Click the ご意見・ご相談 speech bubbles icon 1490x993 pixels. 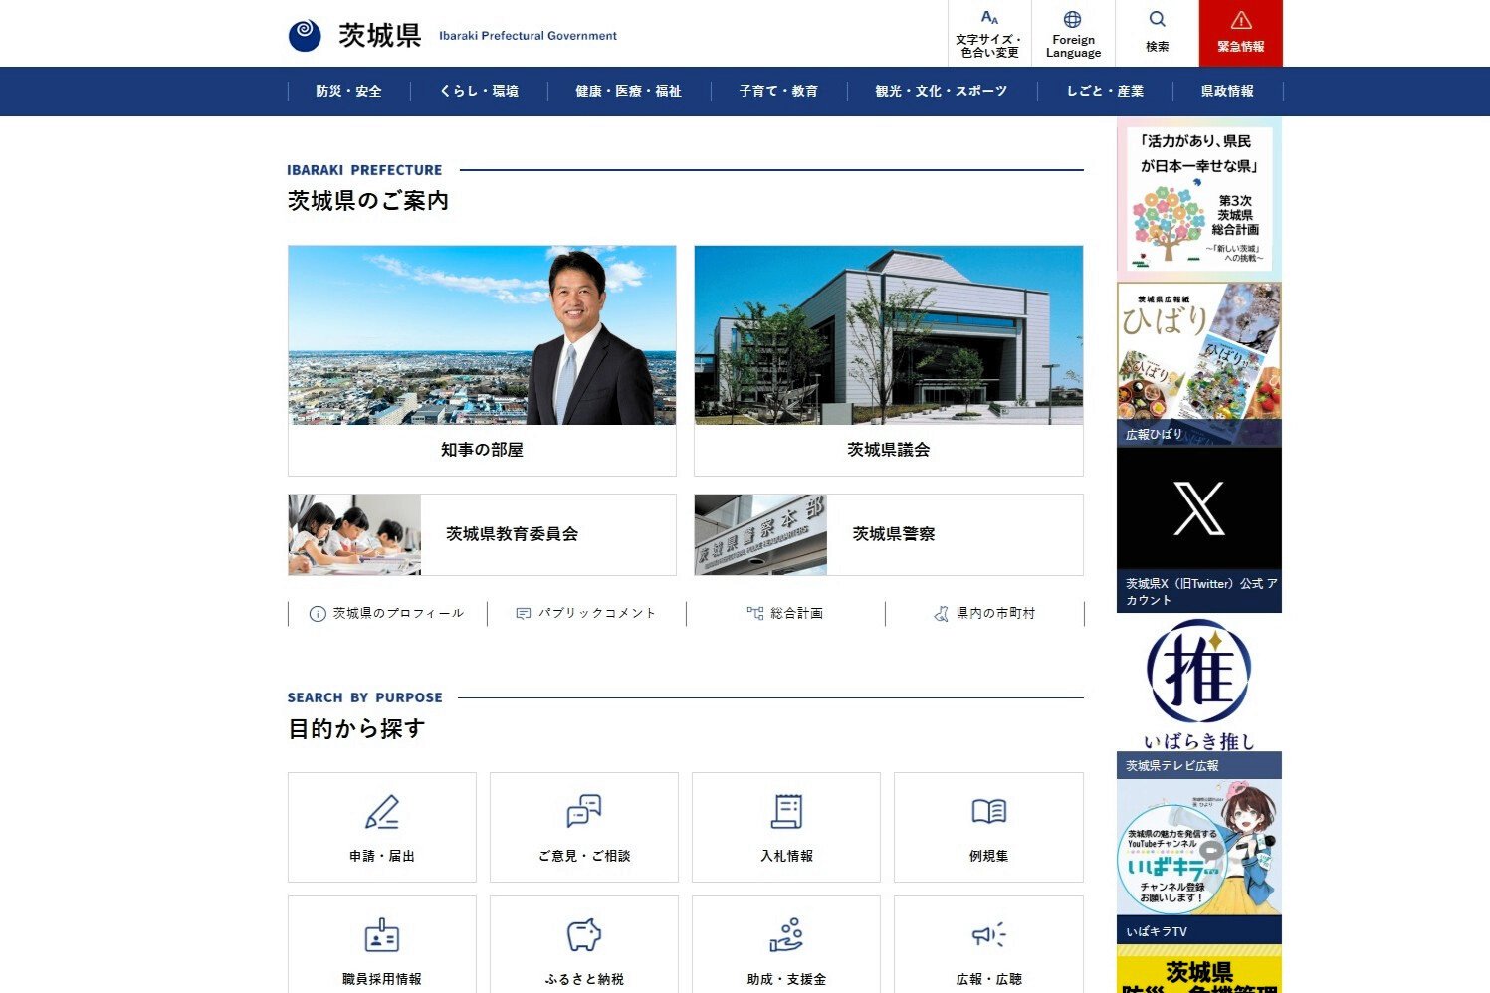click(584, 811)
